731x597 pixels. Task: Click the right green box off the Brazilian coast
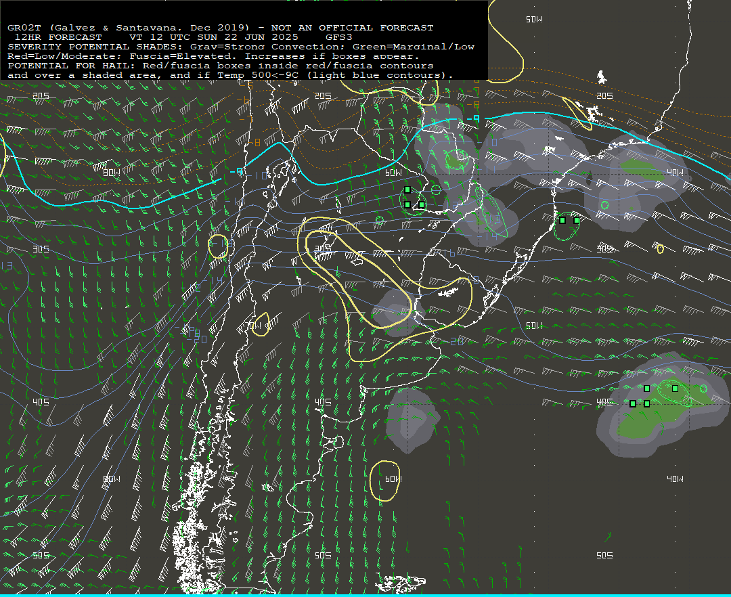coord(577,221)
